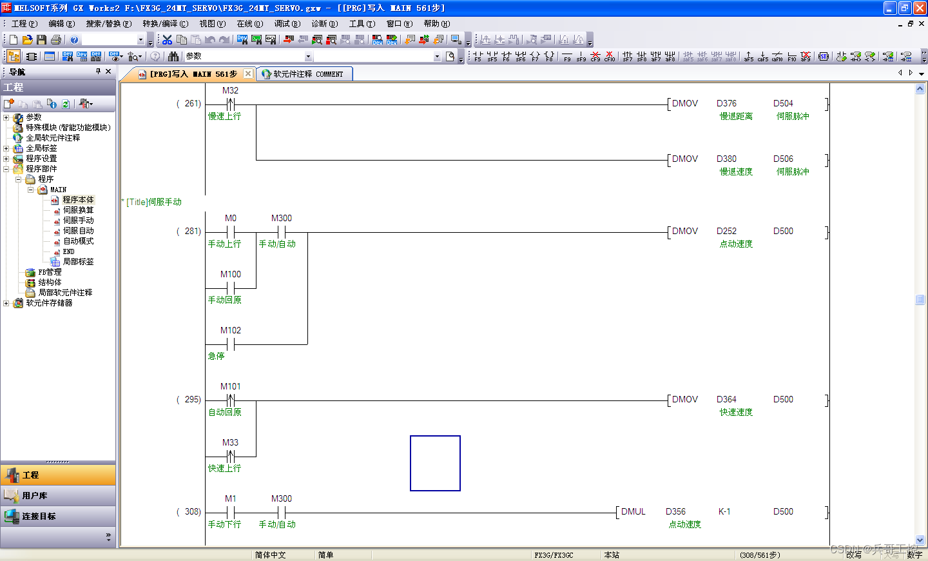The width and height of the screenshot is (928, 561).
Task: Click the Write to PLC red arrow icon
Action: tap(289, 40)
